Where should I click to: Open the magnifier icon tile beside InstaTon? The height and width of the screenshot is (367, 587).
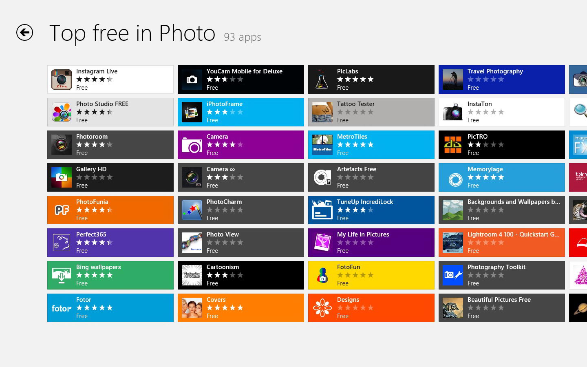(578, 112)
